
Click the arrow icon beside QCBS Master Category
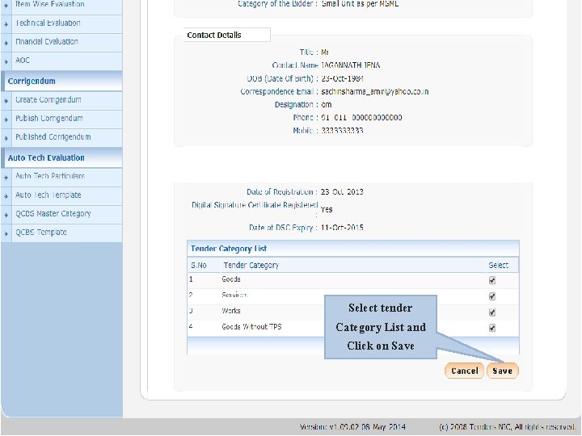click(x=6, y=215)
